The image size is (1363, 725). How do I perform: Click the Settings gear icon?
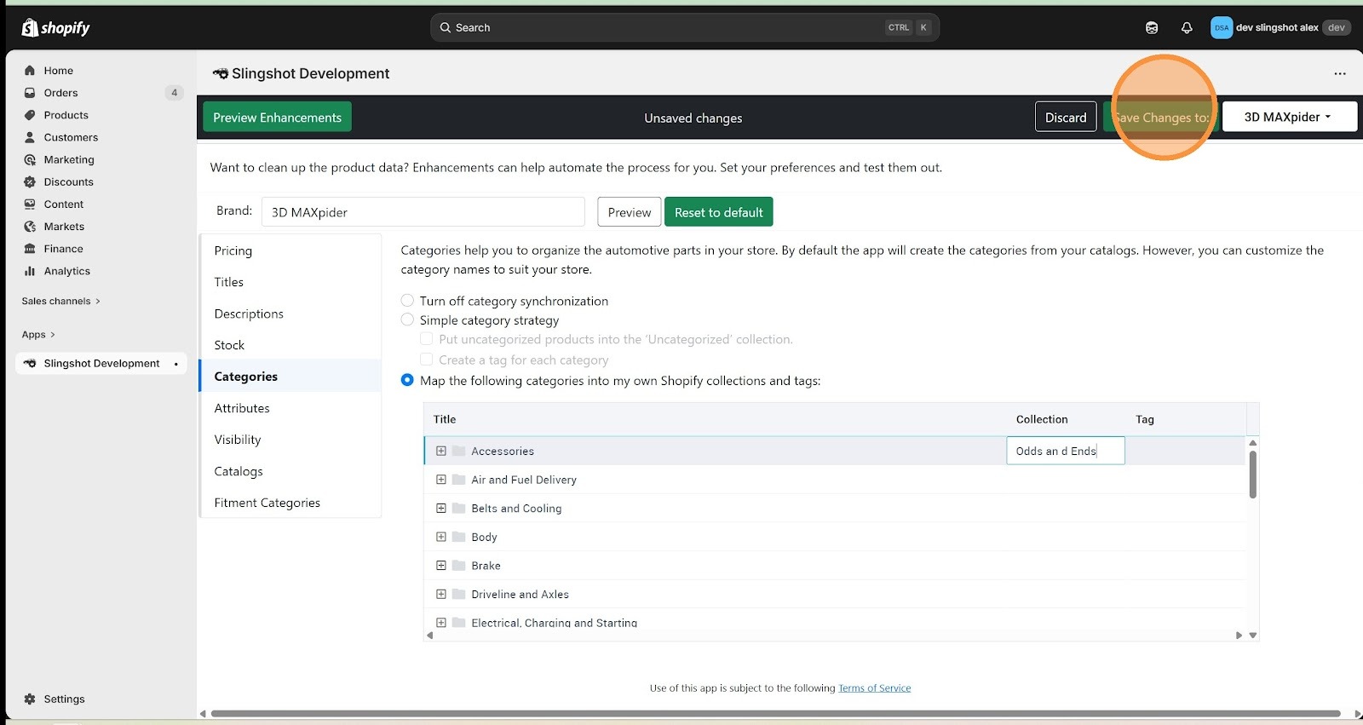(x=30, y=699)
